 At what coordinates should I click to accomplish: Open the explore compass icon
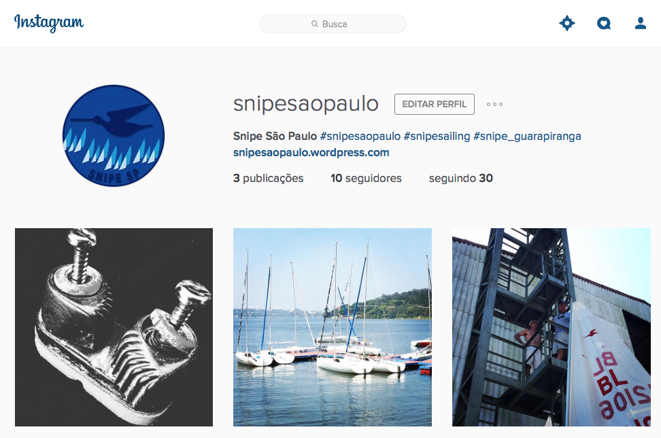(567, 23)
